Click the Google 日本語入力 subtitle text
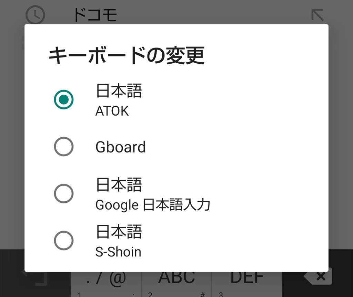 pyautogui.click(x=152, y=205)
